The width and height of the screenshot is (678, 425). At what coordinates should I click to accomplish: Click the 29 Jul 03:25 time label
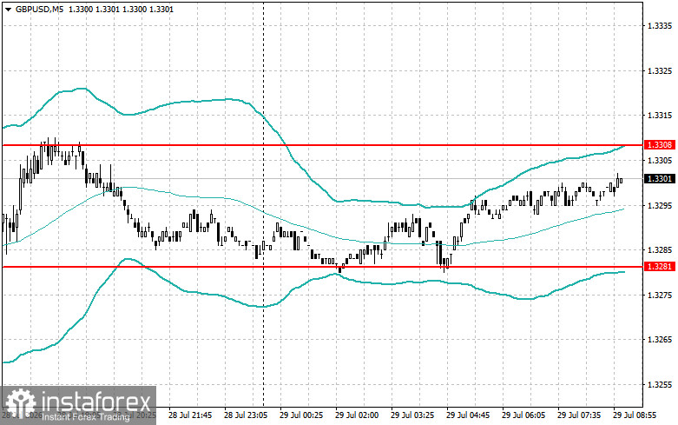pyautogui.click(x=412, y=415)
